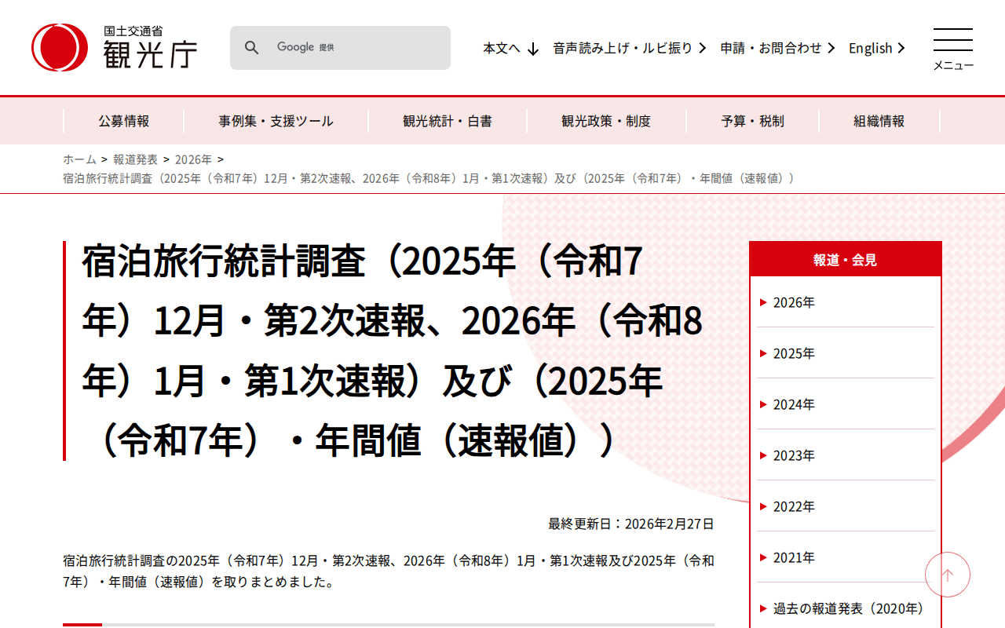Viewport: 1005px width, 628px height.
Task: Go to ホーム in breadcrumb
Action: click(79, 159)
